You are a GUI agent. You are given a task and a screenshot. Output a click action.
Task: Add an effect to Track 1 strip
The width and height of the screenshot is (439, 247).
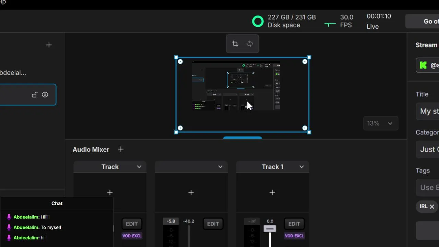[272, 192]
